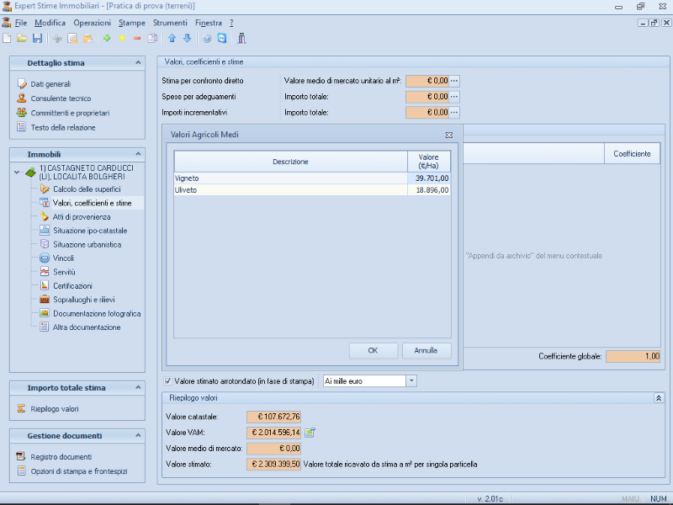Click the Descrizione column header
This screenshot has width=673, height=505.
click(x=290, y=162)
